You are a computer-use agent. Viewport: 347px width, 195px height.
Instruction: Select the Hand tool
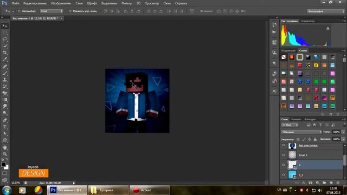pos(5,147)
